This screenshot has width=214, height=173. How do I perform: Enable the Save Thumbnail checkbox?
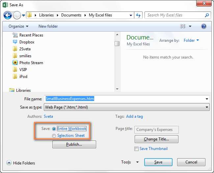coord(136,149)
